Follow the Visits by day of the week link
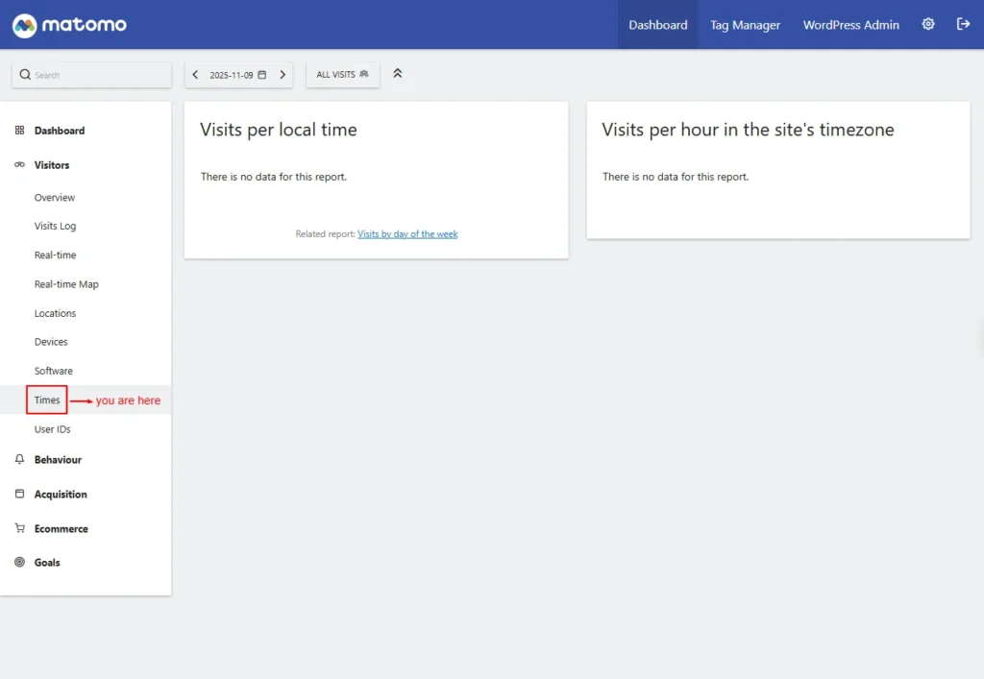The width and height of the screenshot is (984, 679). click(x=407, y=234)
